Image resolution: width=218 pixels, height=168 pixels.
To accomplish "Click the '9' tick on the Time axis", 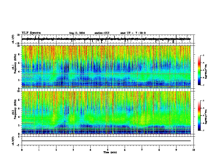I will [x=176, y=150].
